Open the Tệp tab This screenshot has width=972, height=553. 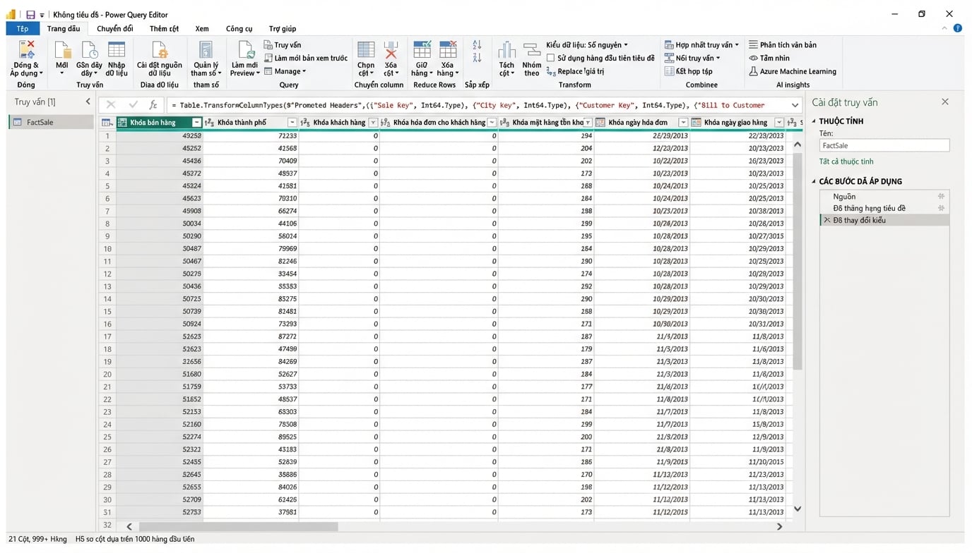(23, 28)
